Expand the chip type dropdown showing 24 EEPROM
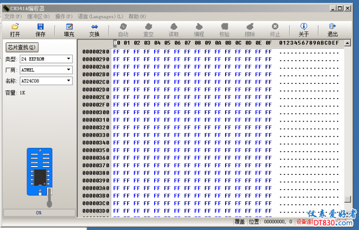359x230 pixels. tap(69, 59)
